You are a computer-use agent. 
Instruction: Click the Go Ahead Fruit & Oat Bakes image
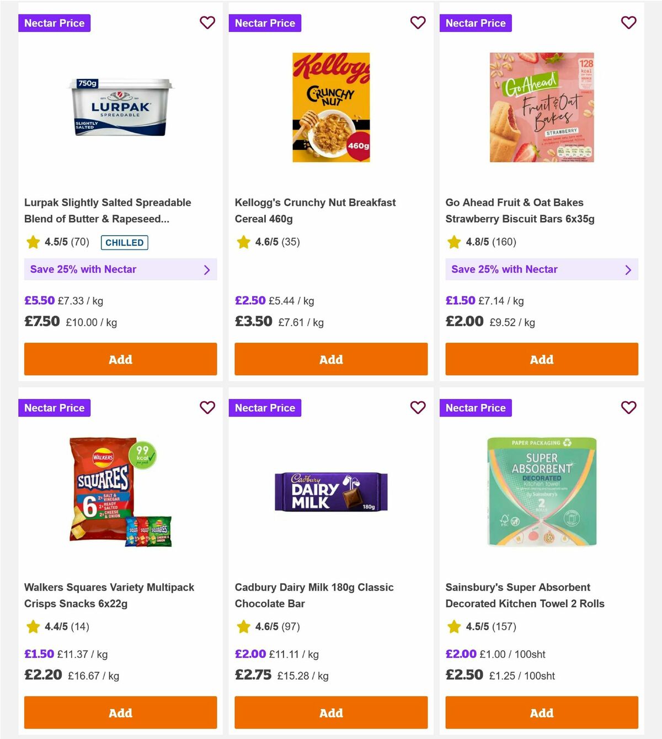tap(542, 107)
